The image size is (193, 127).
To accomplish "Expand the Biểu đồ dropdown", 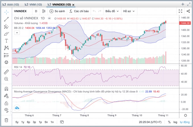I will pos(112,11).
